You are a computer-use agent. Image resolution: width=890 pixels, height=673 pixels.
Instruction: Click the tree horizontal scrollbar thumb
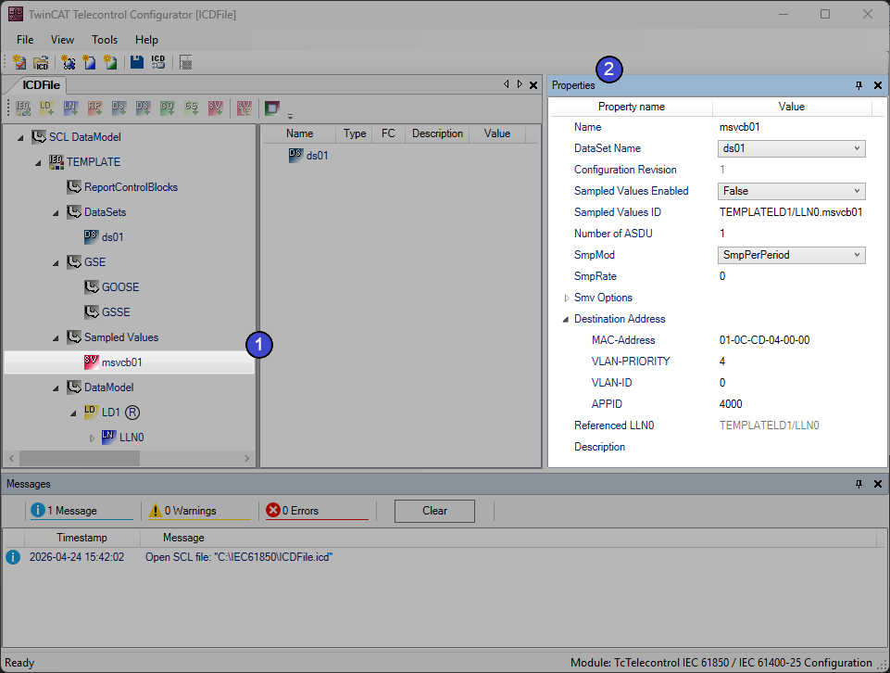80,458
